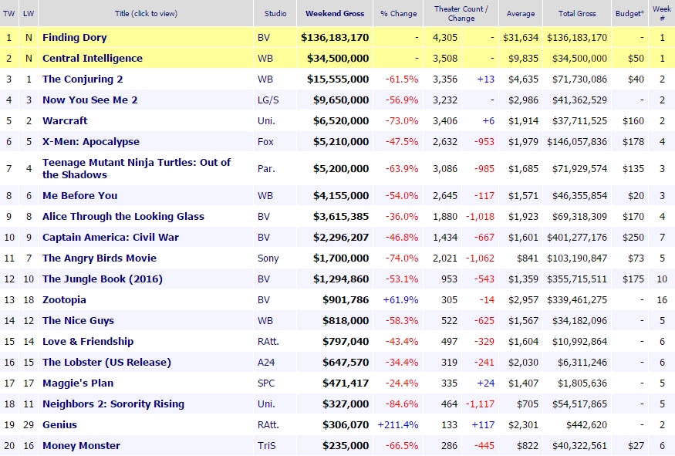Image resolution: width=675 pixels, height=456 pixels.
Task: Select the $250 budget cell
Action: pos(633,237)
